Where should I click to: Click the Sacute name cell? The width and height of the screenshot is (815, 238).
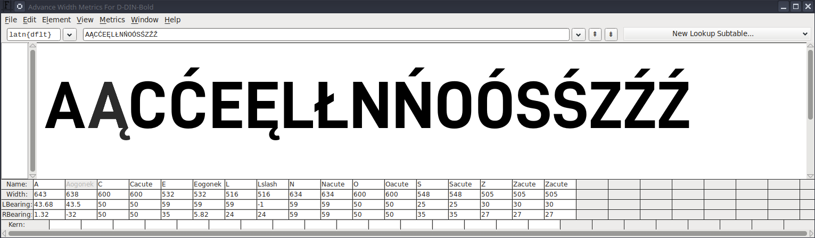[464, 184]
